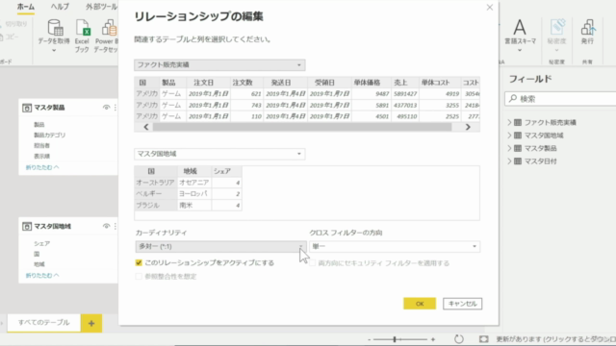Viewport: 616px width, 346px height.
Task: Open the Power BI dataset icon
Action: (x=109, y=28)
